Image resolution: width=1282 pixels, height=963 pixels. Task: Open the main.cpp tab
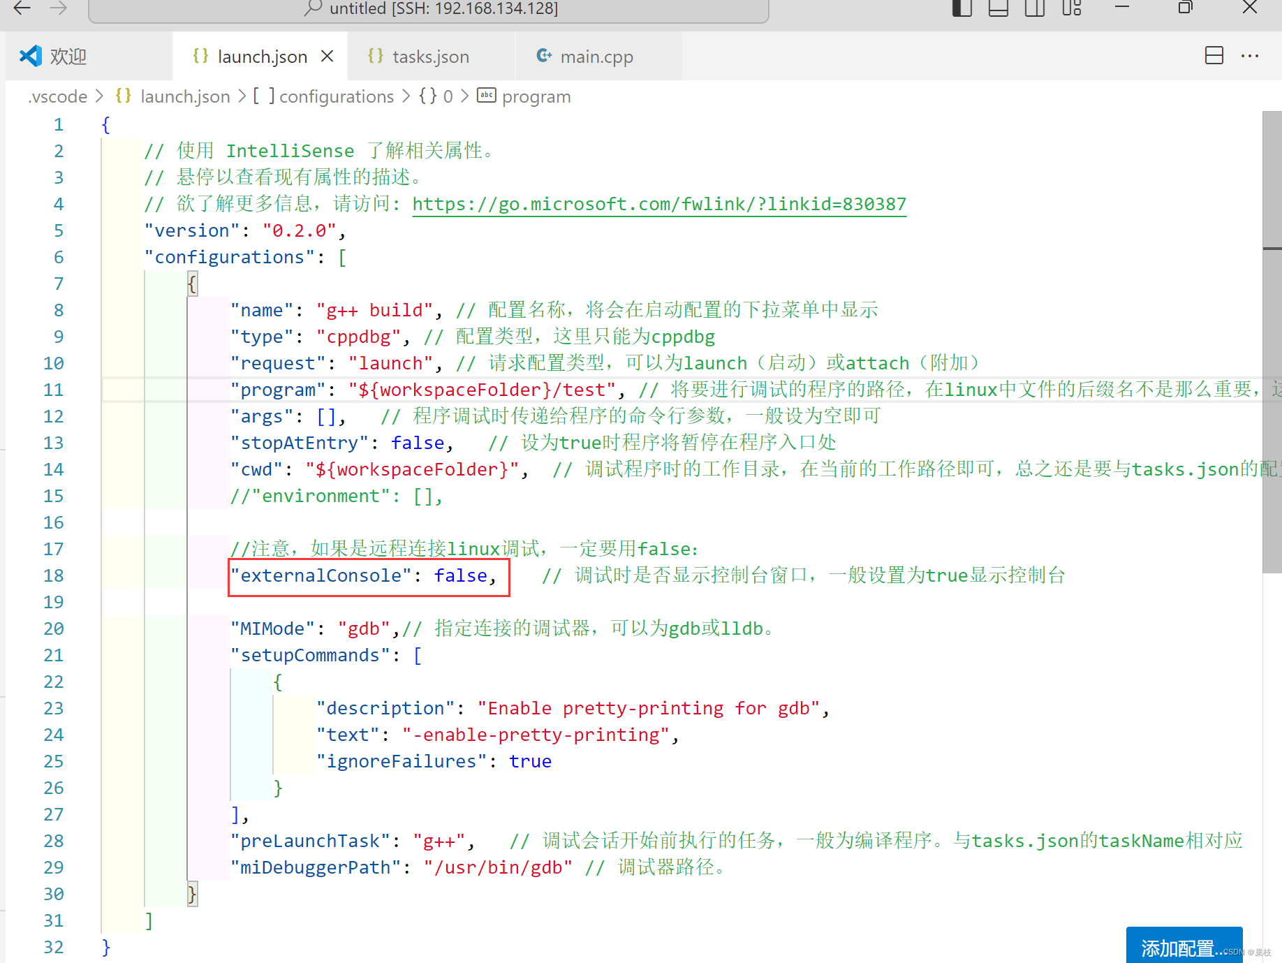pos(597,57)
